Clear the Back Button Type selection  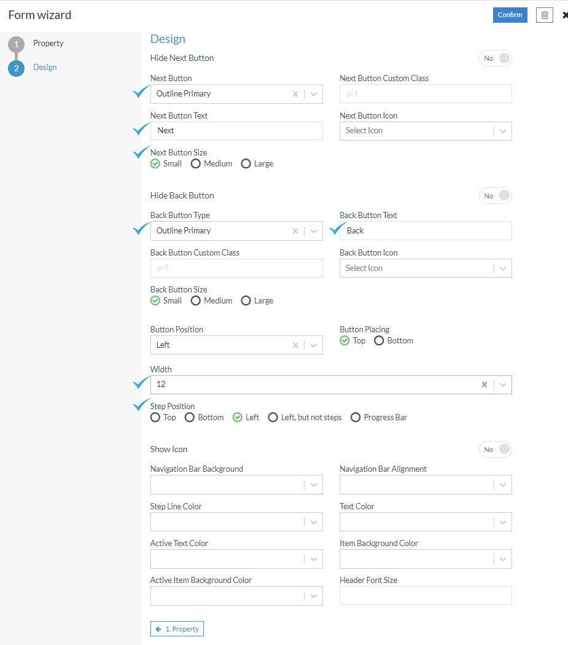pyautogui.click(x=295, y=231)
